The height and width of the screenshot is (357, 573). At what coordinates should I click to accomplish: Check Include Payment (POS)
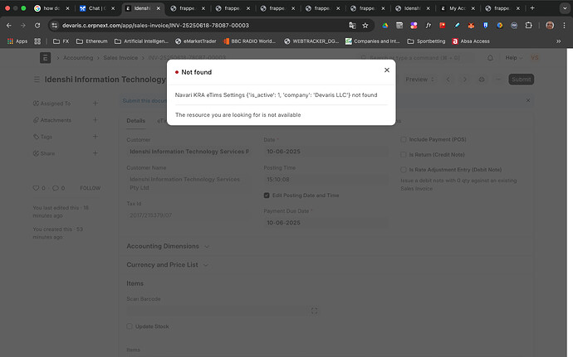(x=404, y=139)
